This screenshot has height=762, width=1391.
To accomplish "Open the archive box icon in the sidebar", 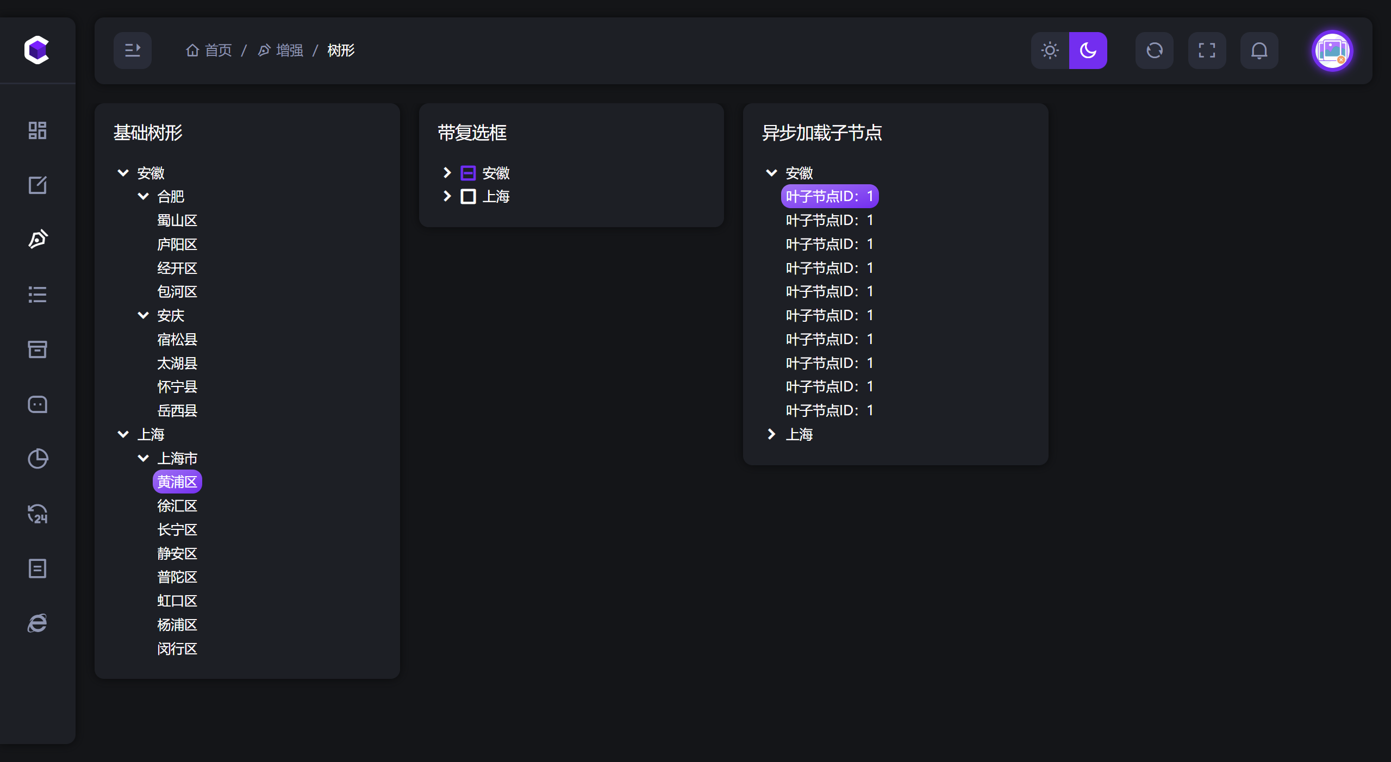I will [x=37, y=349].
